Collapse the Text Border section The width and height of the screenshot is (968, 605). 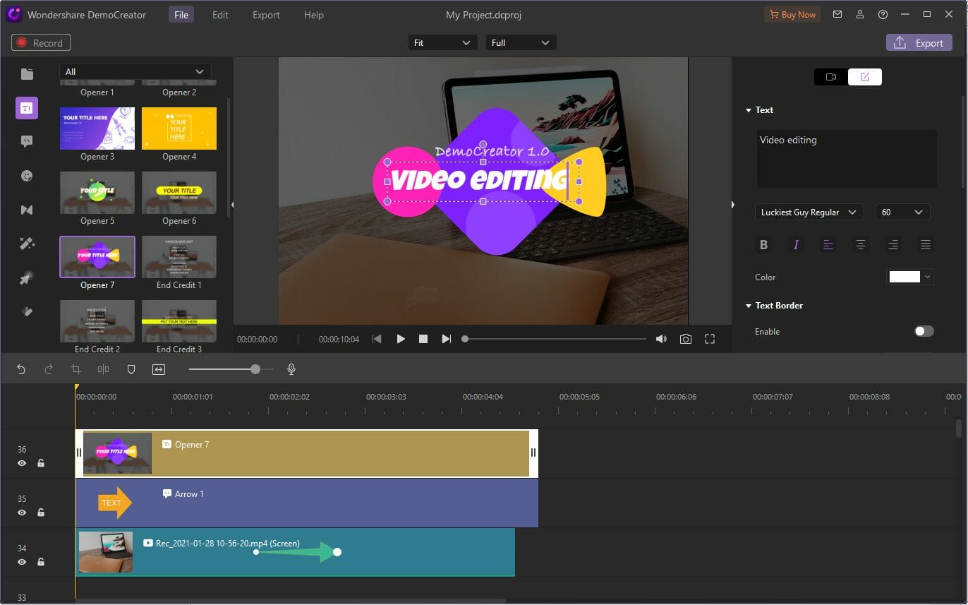(x=749, y=306)
